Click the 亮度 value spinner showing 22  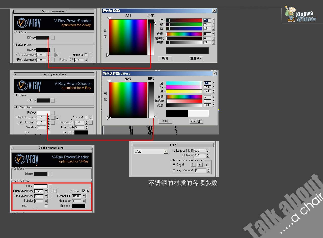tap(213, 43)
